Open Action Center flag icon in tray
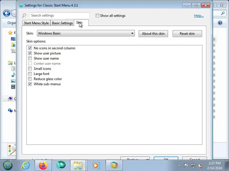Viewport: 229px width, 171px height. click(x=186, y=166)
